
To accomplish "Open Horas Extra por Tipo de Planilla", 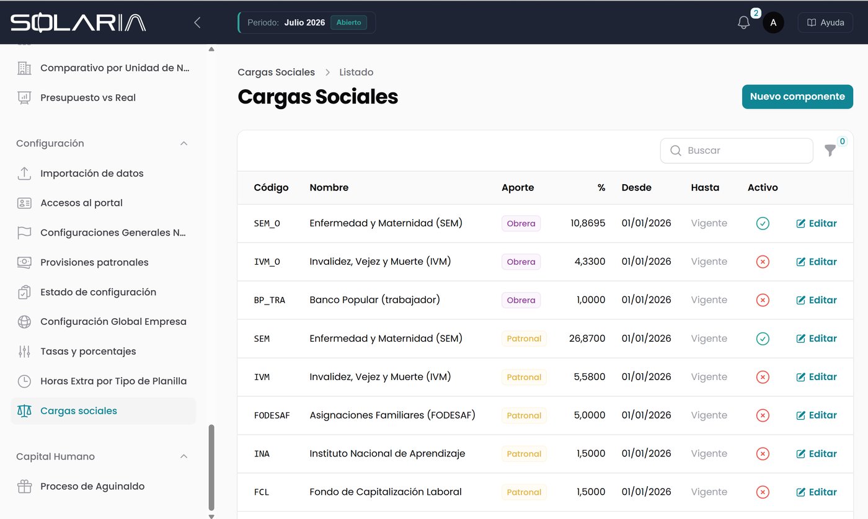I will [104, 381].
